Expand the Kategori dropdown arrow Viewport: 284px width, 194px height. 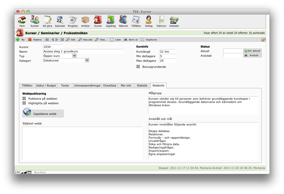[87, 60]
